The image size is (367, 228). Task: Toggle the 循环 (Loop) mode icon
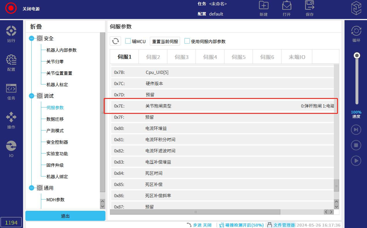tap(356, 31)
